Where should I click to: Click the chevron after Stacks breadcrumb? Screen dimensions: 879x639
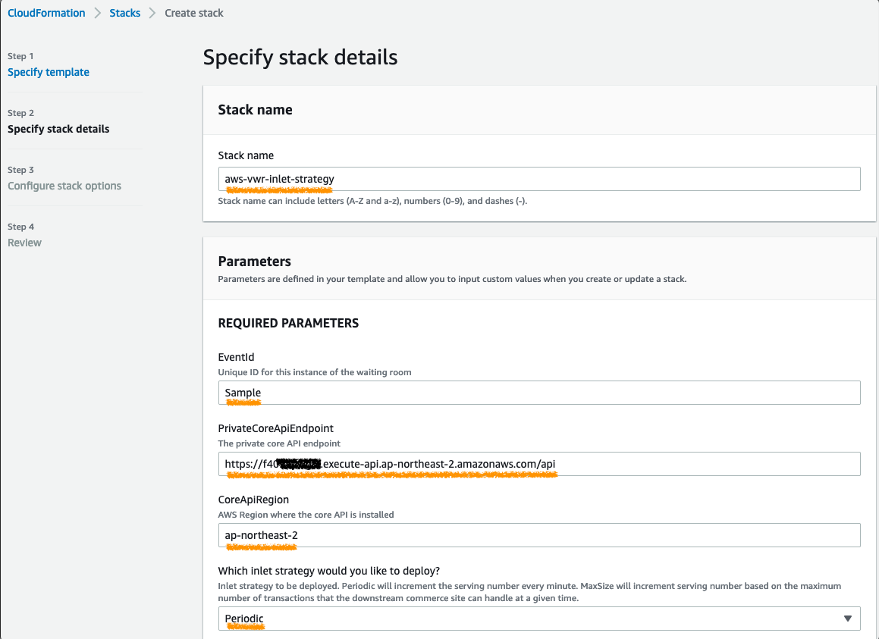(152, 13)
